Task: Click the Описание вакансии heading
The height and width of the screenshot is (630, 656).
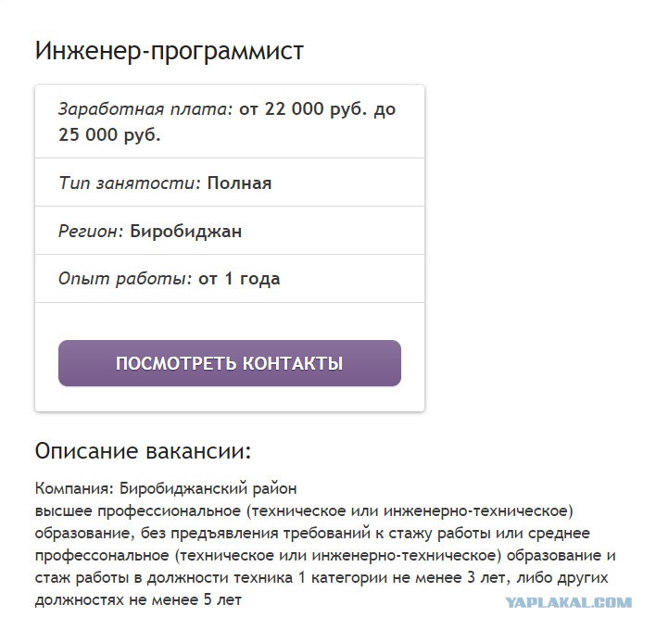Action: (143, 451)
